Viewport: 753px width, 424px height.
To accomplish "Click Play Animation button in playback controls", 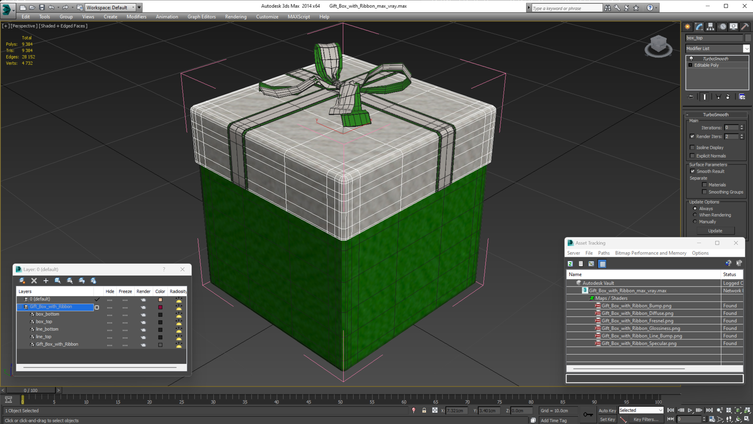I will (690, 410).
